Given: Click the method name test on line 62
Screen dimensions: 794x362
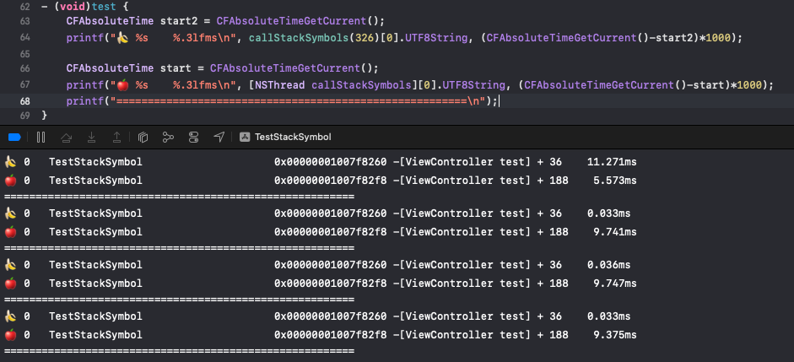Looking at the screenshot, I should [x=105, y=7].
